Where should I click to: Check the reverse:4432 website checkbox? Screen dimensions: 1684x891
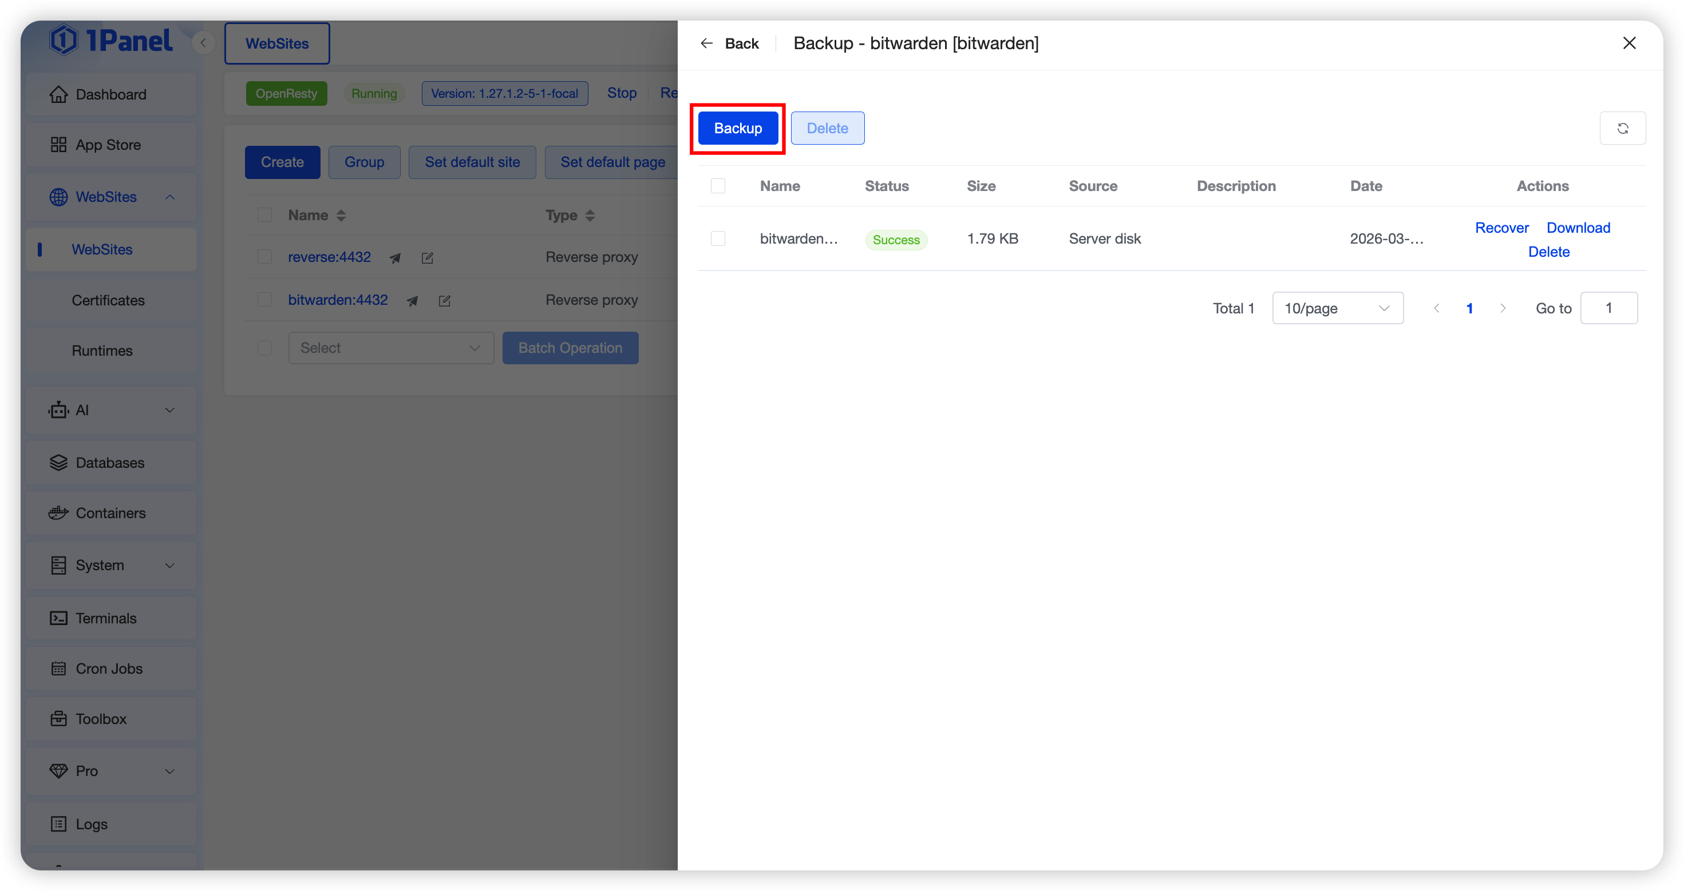264,257
